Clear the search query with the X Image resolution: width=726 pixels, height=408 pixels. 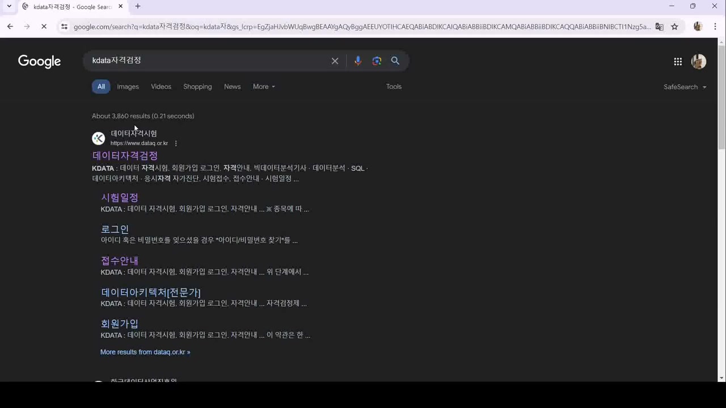tap(335, 61)
